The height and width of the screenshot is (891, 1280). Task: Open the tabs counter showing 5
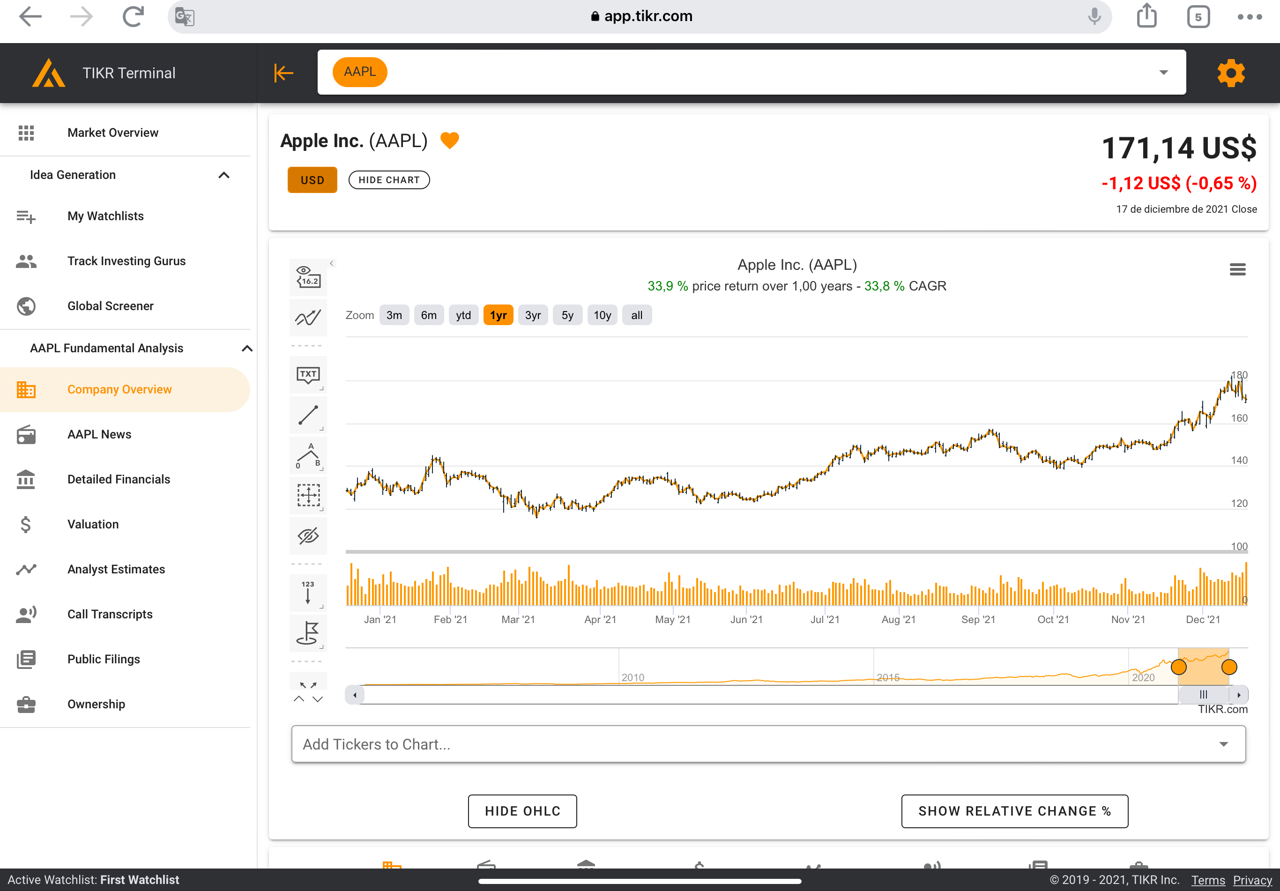[x=1198, y=17]
